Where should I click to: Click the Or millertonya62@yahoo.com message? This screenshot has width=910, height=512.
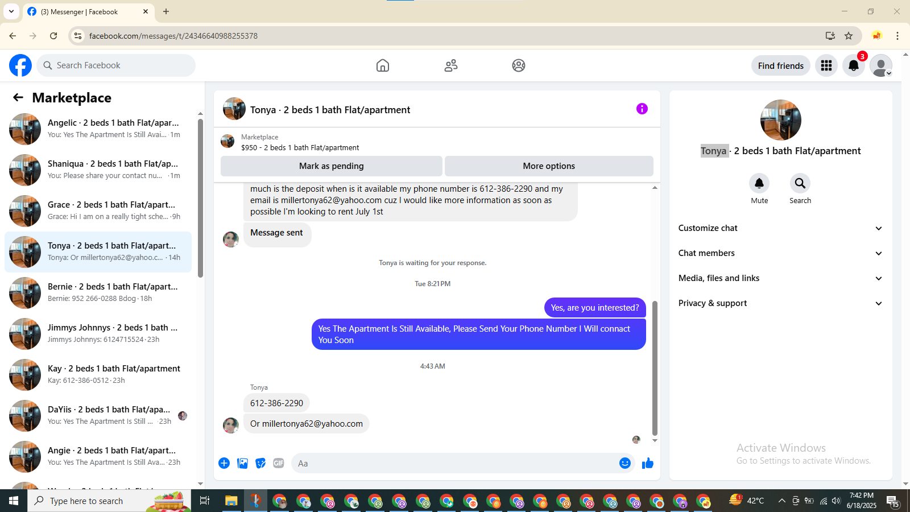(x=307, y=424)
